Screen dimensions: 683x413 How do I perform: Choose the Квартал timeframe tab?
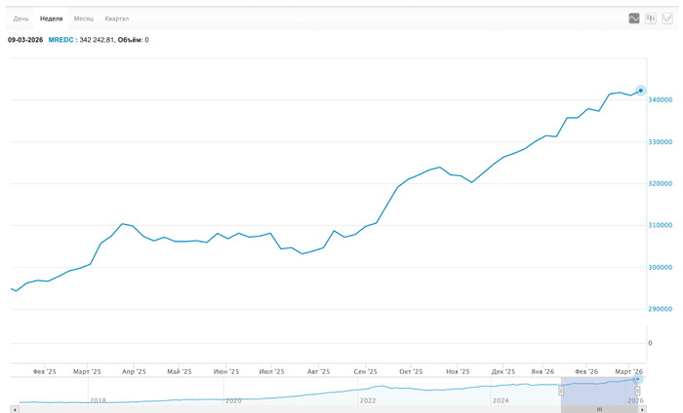(x=117, y=19)
